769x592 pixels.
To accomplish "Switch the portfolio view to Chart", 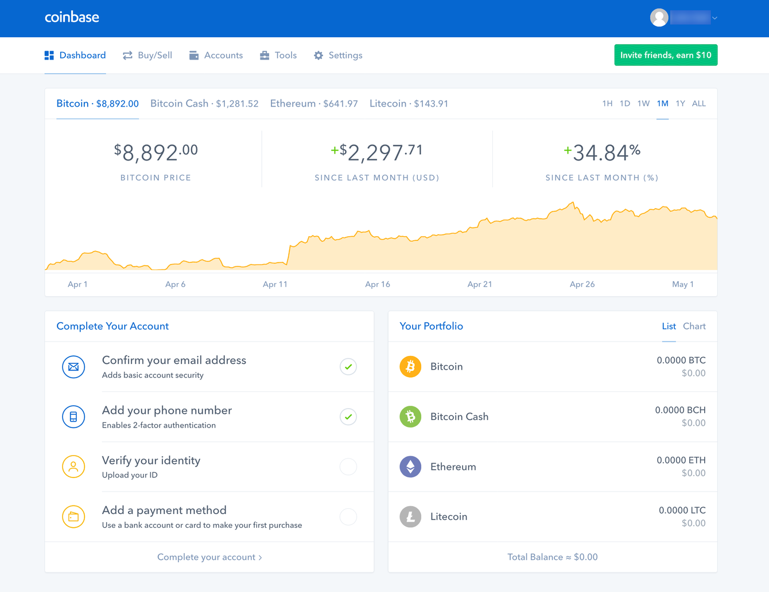I will coord(694,326).
